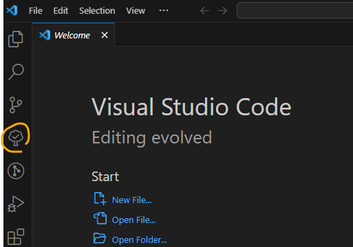Click the Open File... link
This screenshot has height=247, width=353.
(x=133, y=220)
